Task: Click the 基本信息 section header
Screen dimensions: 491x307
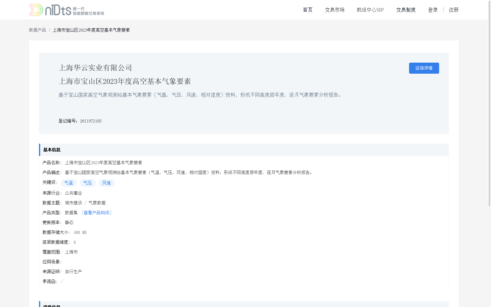Action: point(244,150)
